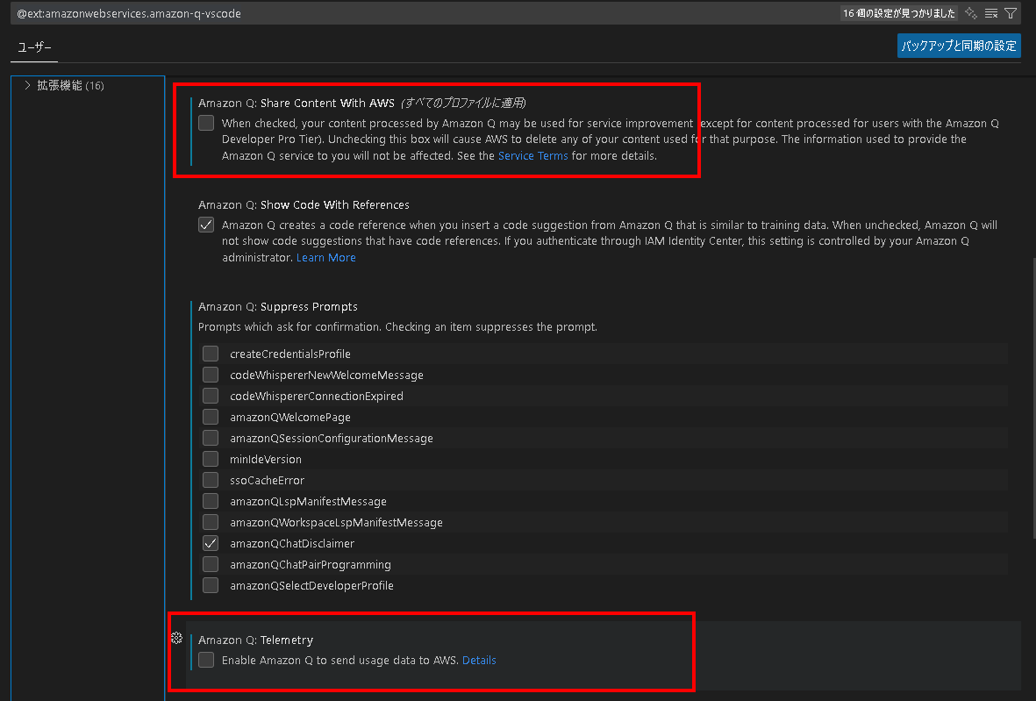This screenshot has height=701, width=1036.
Task: Check the ssoCacheError checkbox
Action: [211, 480]
